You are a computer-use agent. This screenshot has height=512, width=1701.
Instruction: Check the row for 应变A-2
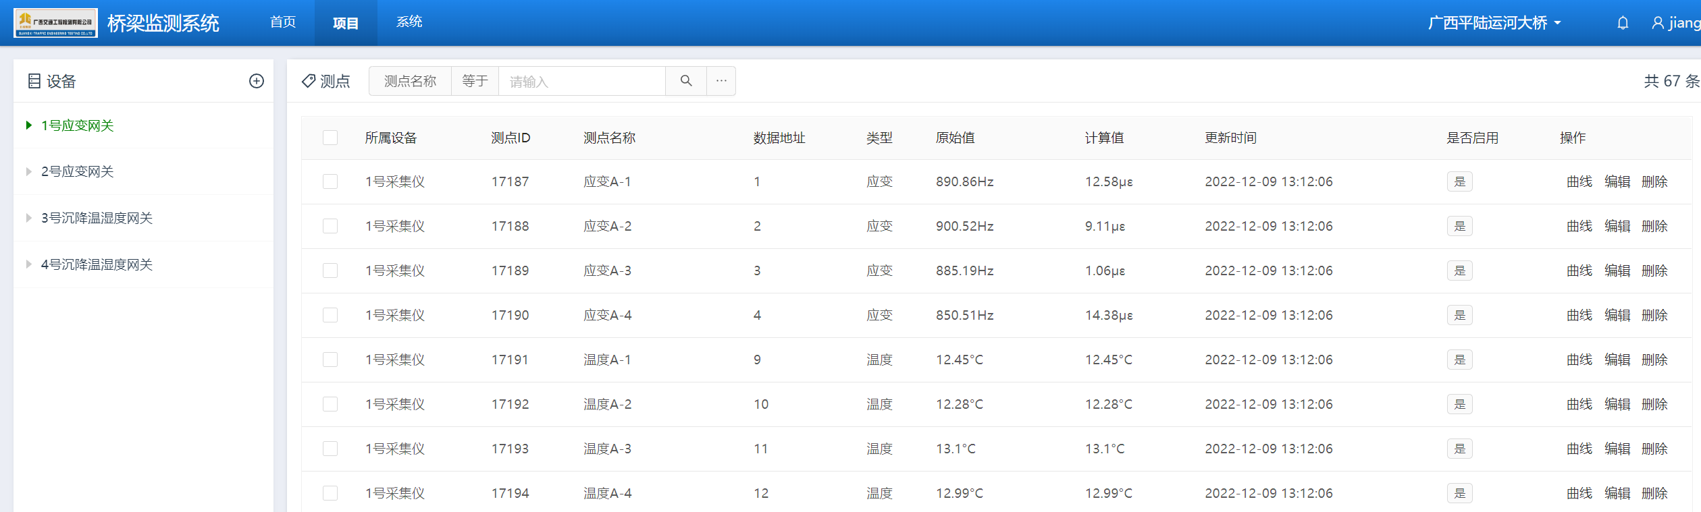pos(330,226)
